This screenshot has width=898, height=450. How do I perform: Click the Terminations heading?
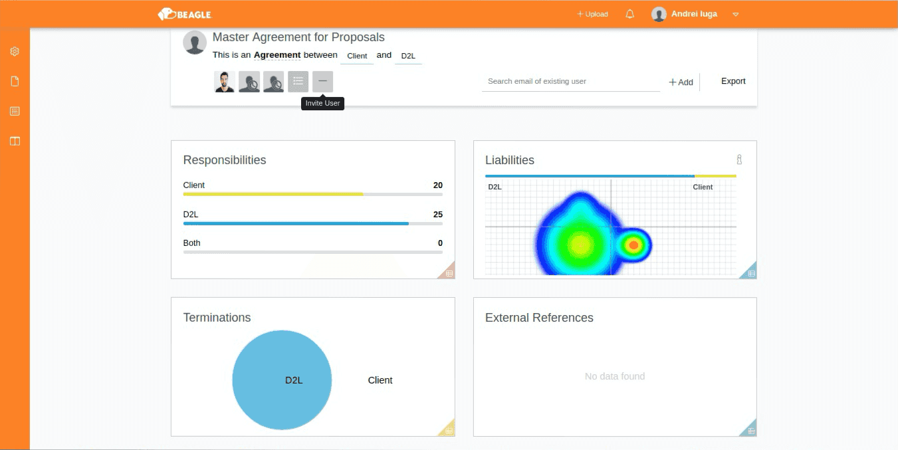click(217, 318)
